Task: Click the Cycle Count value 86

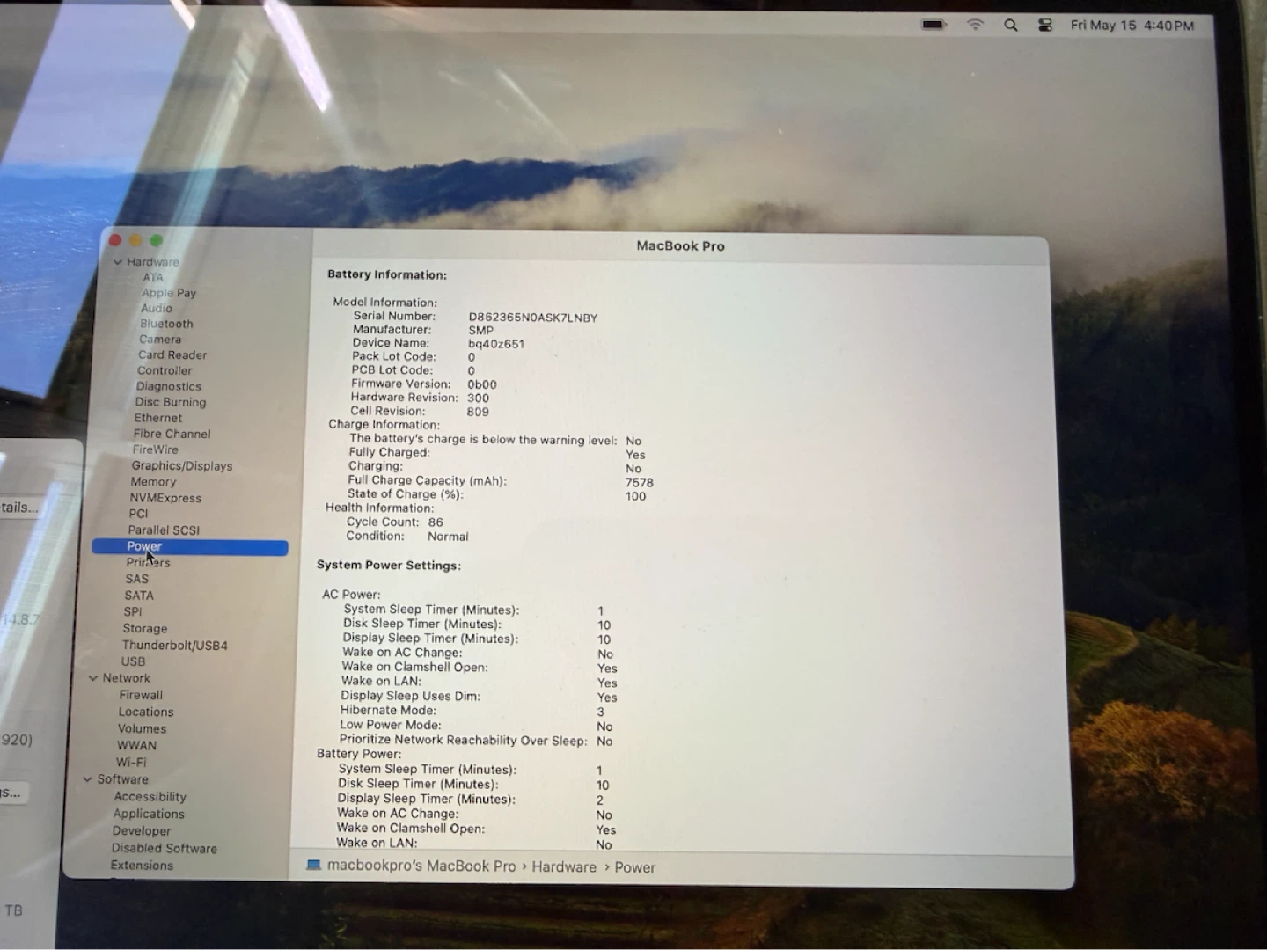Action: point(436,522)
